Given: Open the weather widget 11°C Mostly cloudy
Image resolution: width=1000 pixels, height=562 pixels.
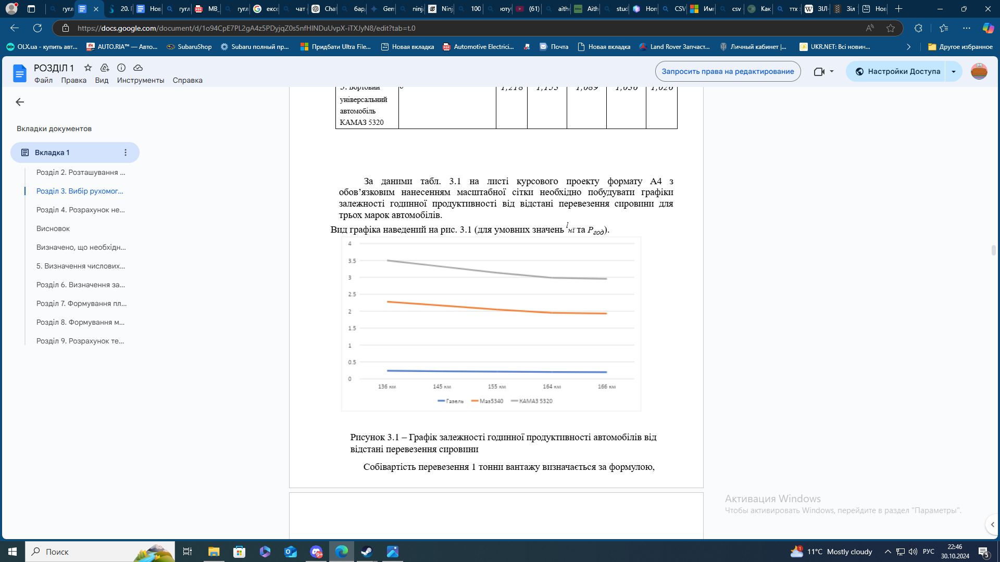Looking at the screenshot, I should pos(832,552).
